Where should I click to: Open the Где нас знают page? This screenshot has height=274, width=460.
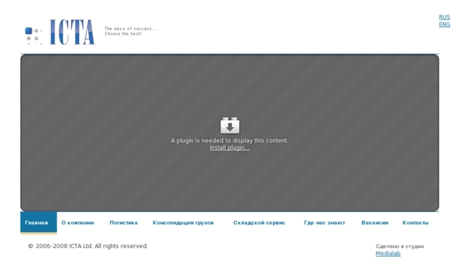324,223
